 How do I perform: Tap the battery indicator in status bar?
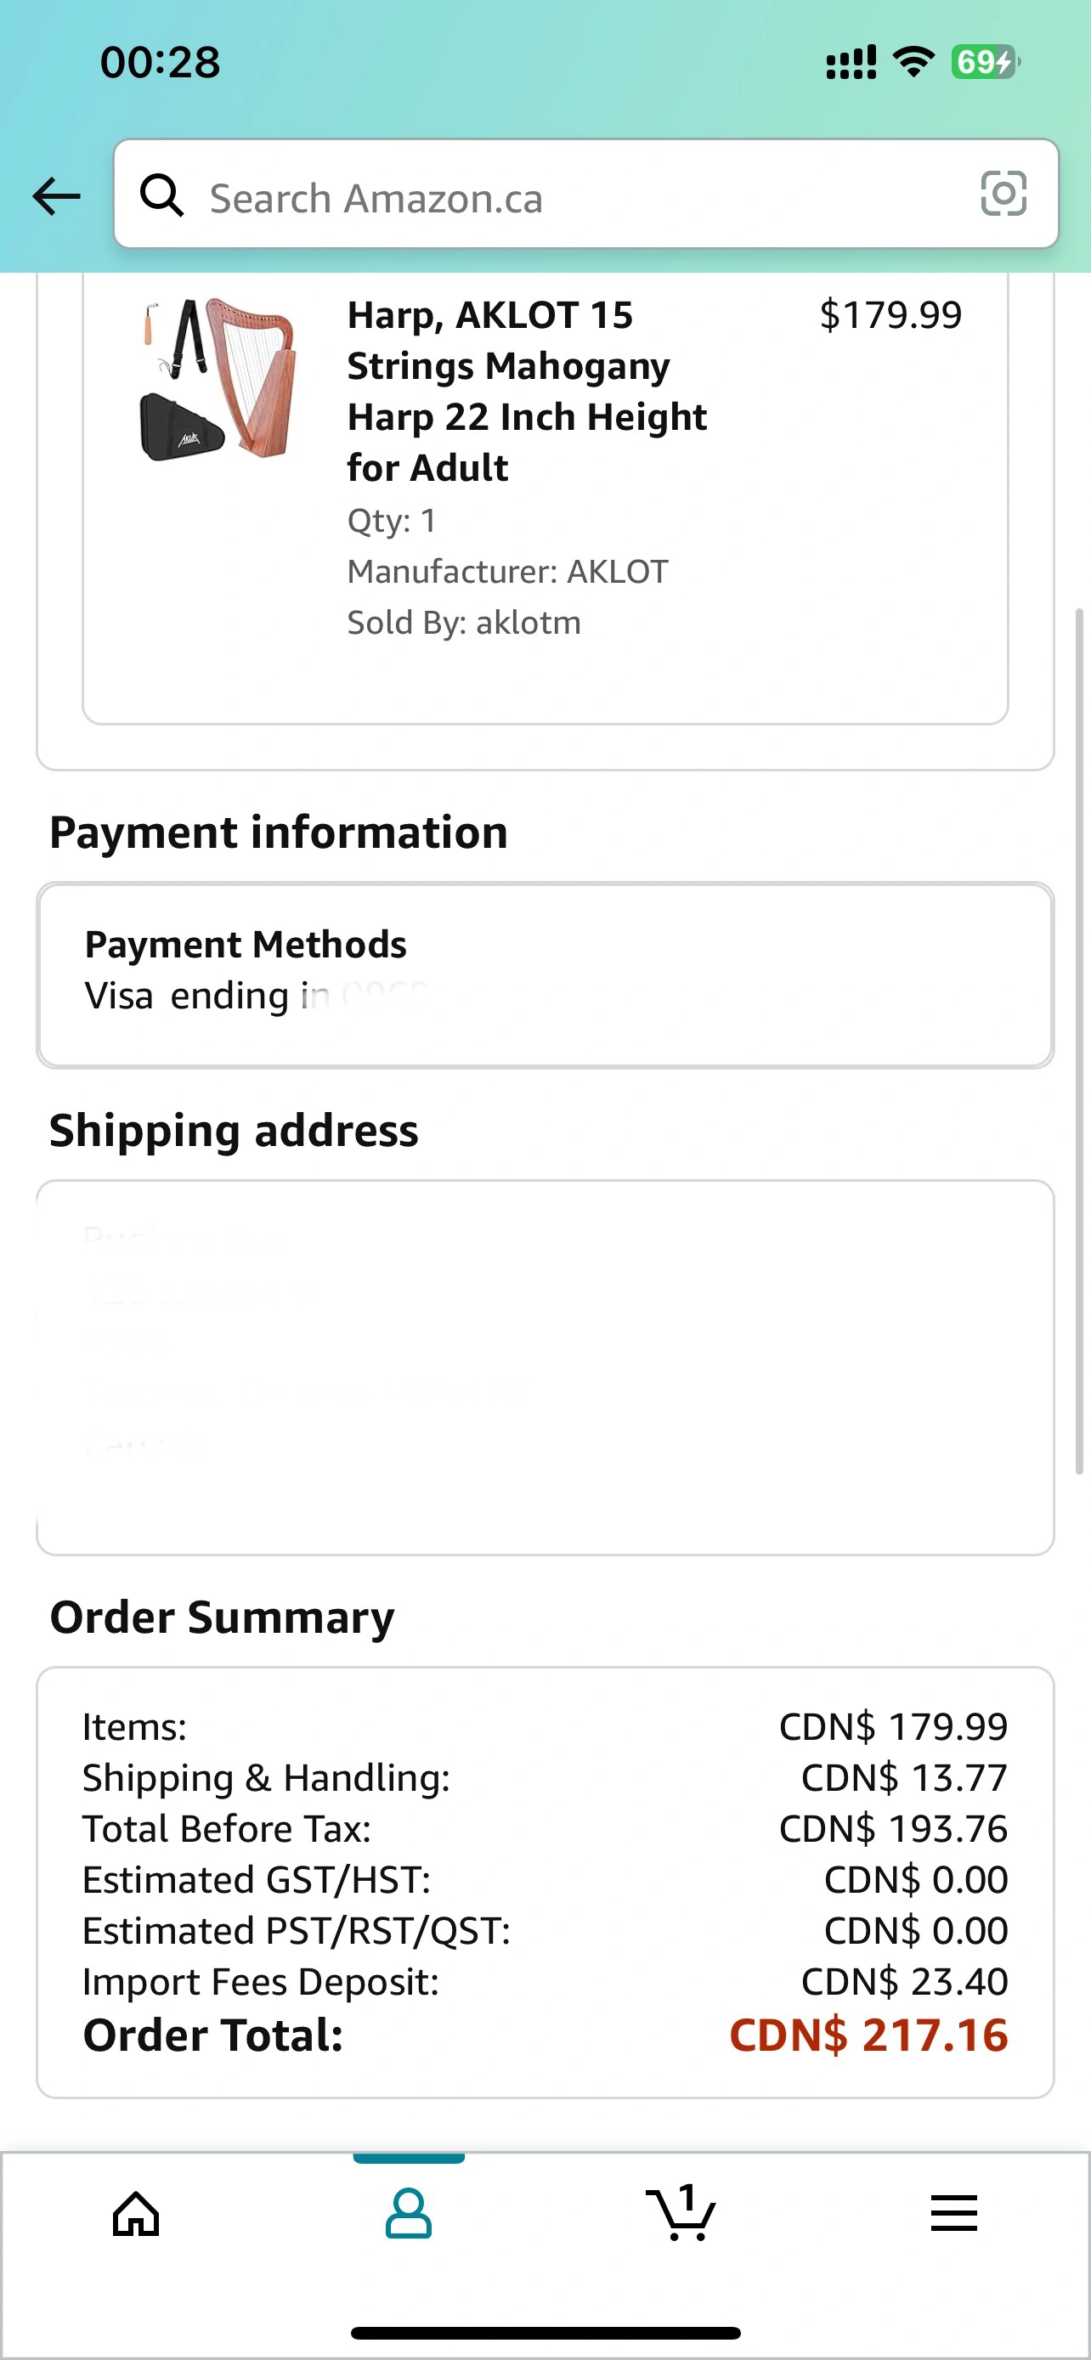point(985,62)
